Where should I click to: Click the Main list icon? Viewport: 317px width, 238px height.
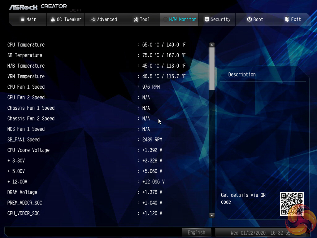pyautogui.click(x=22, y=20)
